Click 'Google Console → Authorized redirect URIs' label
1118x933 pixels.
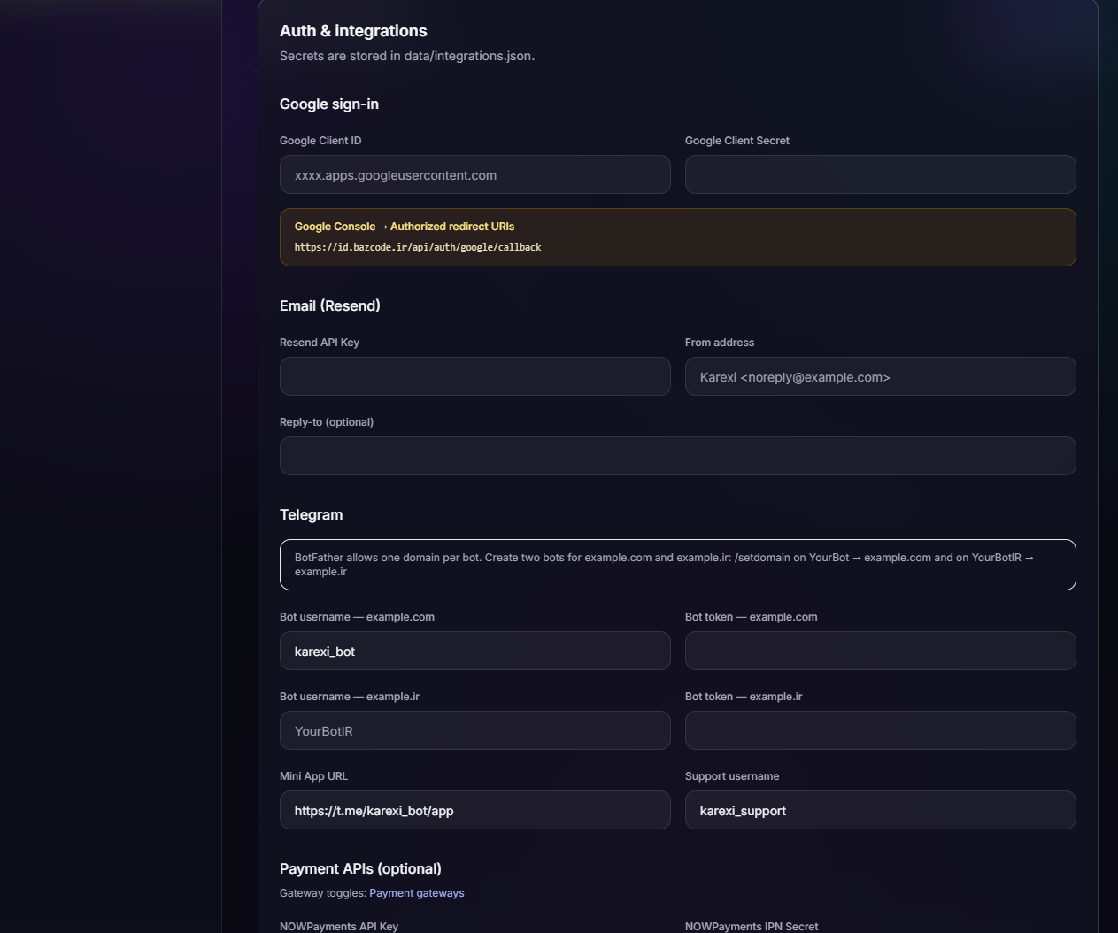pyautogui.click(x=405, y=227)
